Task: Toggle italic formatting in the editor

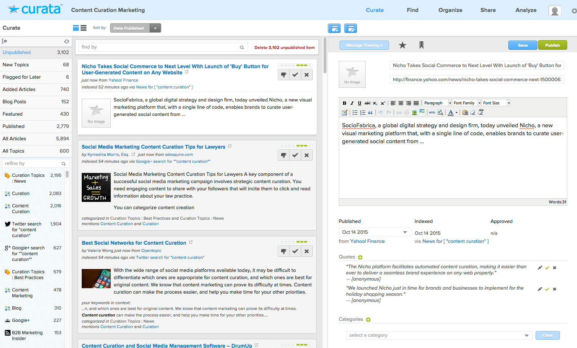Action: [x=352, y=103]
